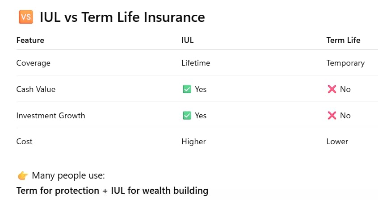Click the Feature column header

click(30, 40)
